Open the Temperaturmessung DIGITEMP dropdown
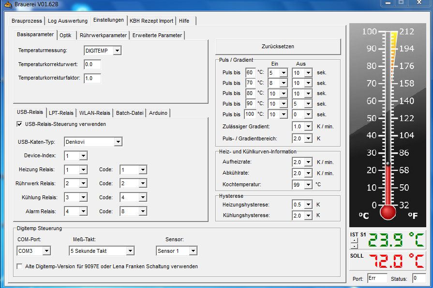433x288 pixels. point(117,51)
